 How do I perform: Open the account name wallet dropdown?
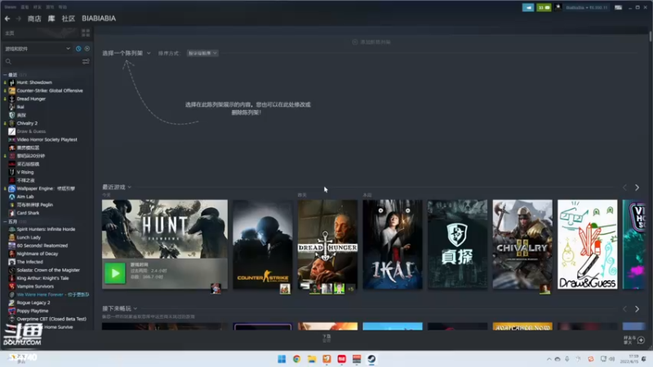pos(586,7)
